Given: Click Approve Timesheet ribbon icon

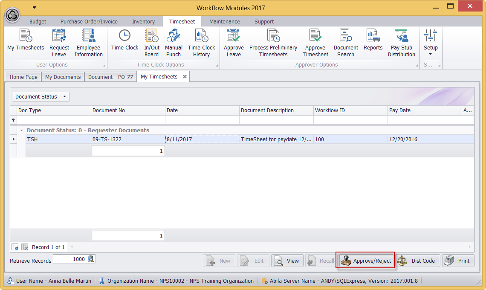Looking at the screenshot, I should pyautogui.click(x=315, y=43).
